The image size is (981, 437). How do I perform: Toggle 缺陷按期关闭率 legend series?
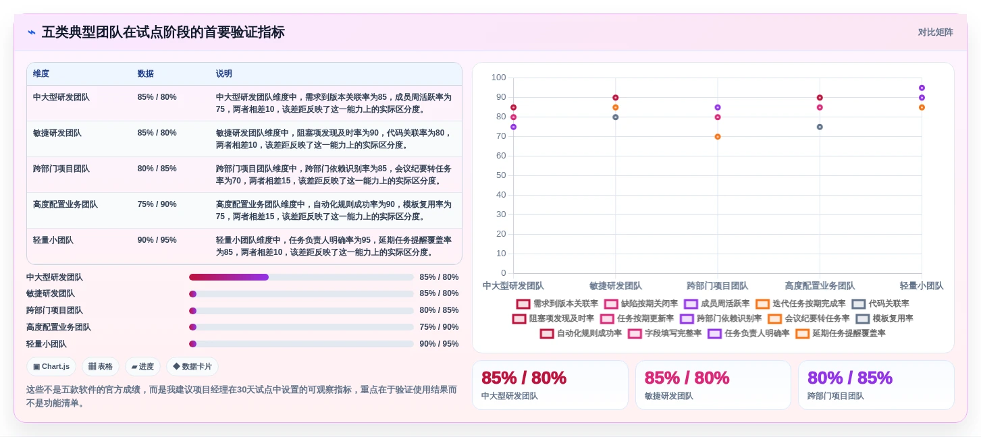tap(641, 304)
